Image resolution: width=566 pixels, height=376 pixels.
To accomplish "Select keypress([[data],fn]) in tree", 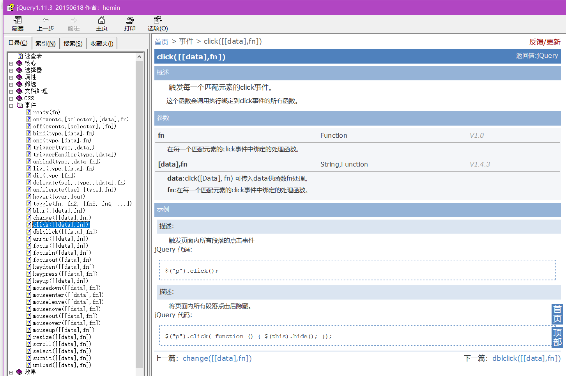I will coord(65,274).
